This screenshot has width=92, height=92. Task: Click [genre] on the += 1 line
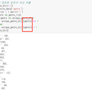[27, 21]
